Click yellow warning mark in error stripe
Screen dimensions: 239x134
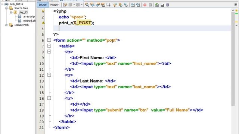click(236, 22)
